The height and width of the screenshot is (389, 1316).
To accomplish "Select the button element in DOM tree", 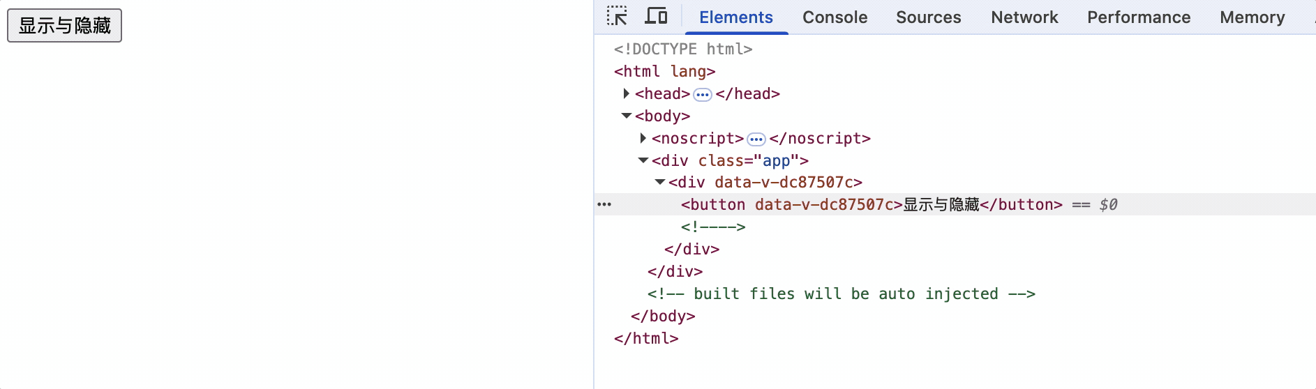I will pos(871,204).
